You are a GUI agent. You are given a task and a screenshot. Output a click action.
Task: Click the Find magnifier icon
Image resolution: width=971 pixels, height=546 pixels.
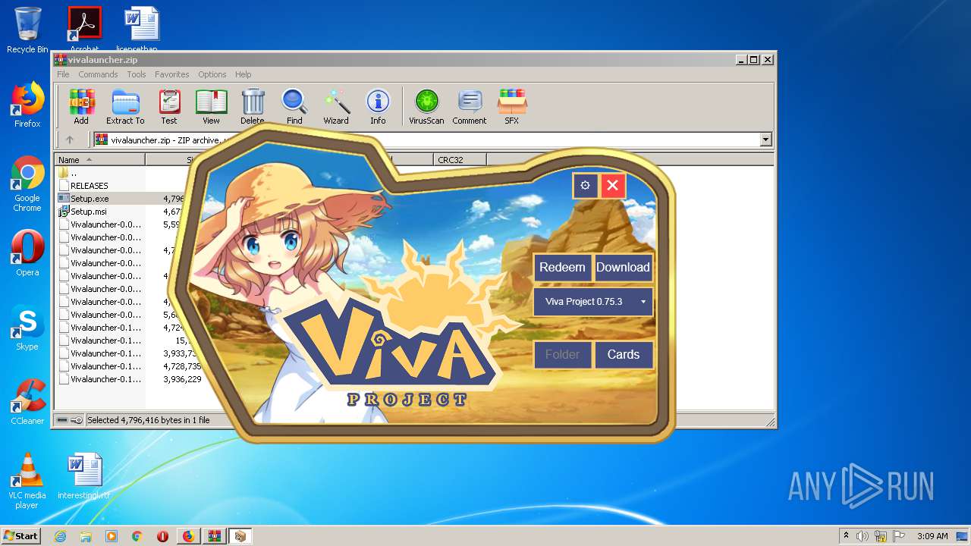(294, 107)
